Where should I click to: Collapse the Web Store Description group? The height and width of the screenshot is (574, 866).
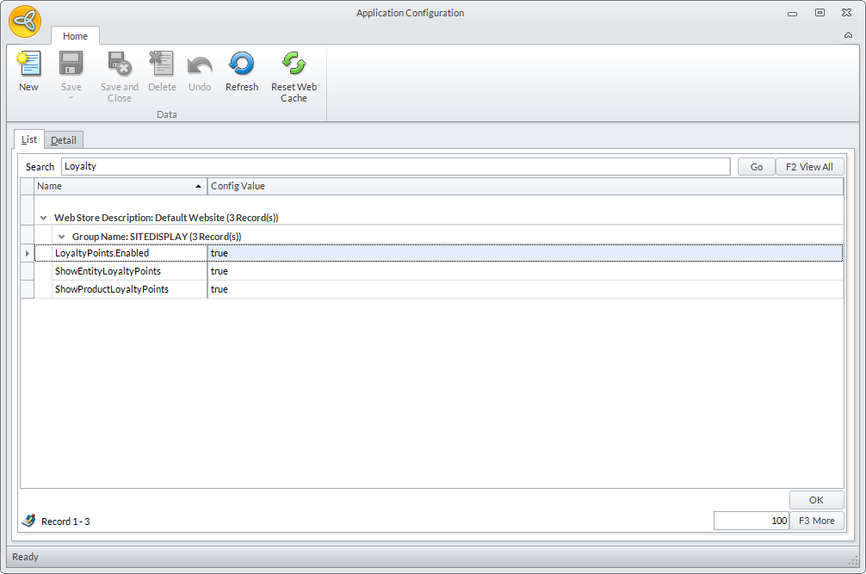tap(43, 219)
